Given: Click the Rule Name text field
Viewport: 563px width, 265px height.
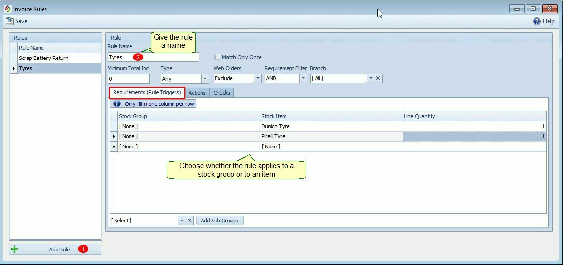Looking at the screenshot, I should tap(153, 57).
